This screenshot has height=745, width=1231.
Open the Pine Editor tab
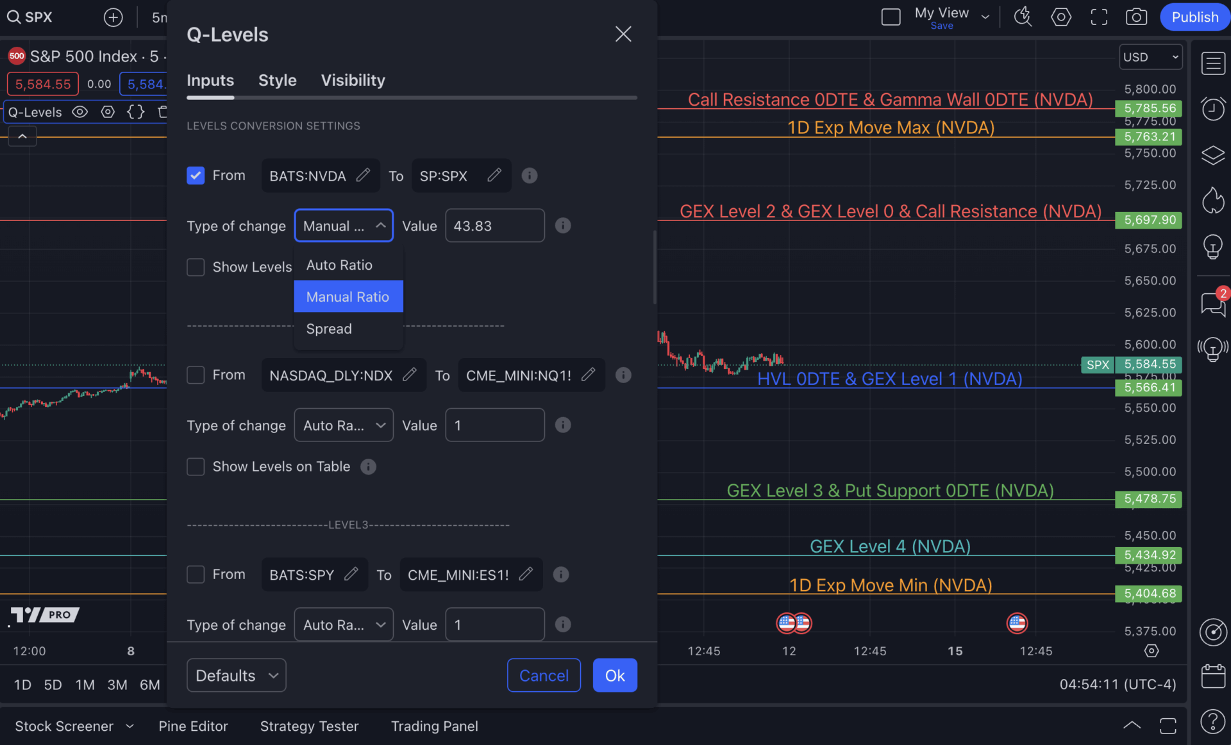tap(193, 726)
